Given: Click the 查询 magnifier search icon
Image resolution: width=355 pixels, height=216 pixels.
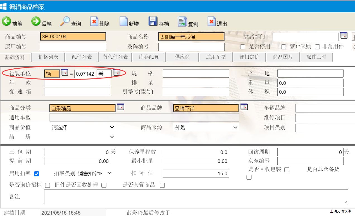Looking at the screenshot, I should [66, 21].
